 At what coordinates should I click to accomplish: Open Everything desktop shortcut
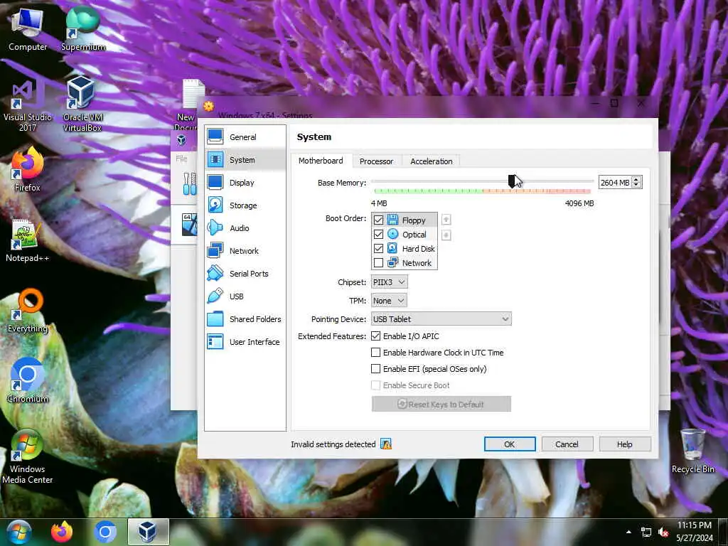(x=28, y=311)
